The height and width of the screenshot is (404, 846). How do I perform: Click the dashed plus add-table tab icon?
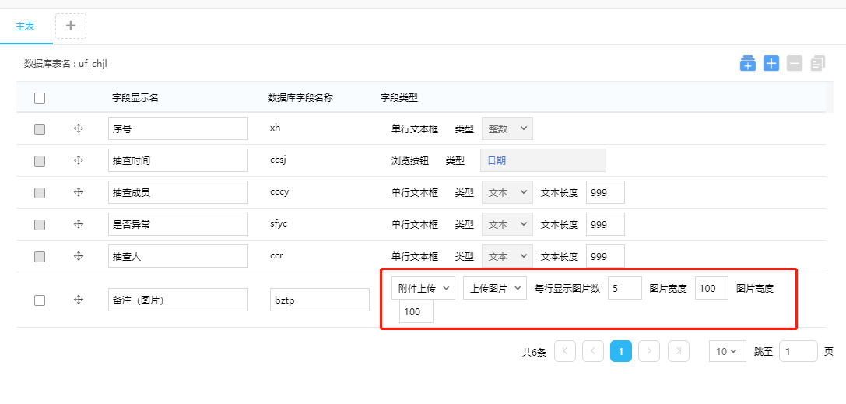71,26
